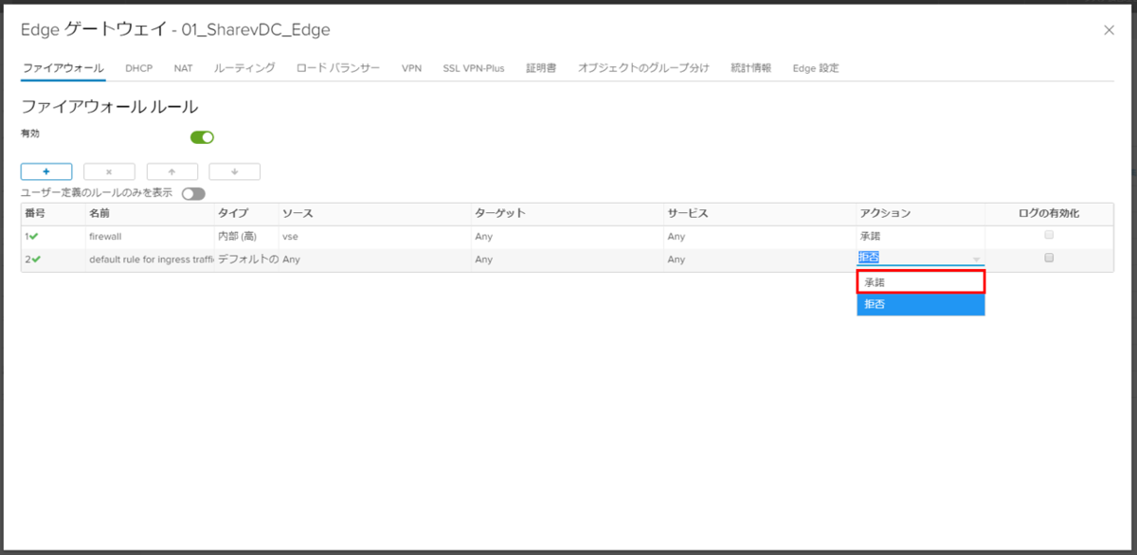The height and width of the screenshot is (555, 1137).
Task: Enable logging checkbox for default ingress rule
Action: (x=1049, y=258)
